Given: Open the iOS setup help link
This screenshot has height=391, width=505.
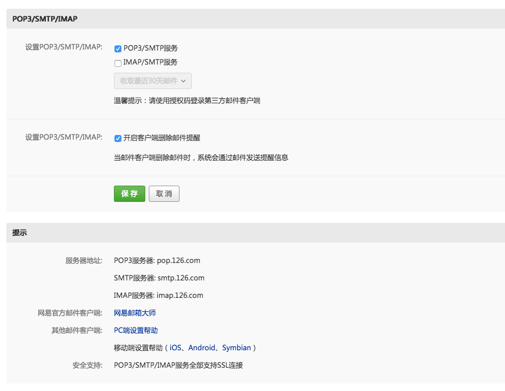Looking at the screenshot, I should point(175,347).
